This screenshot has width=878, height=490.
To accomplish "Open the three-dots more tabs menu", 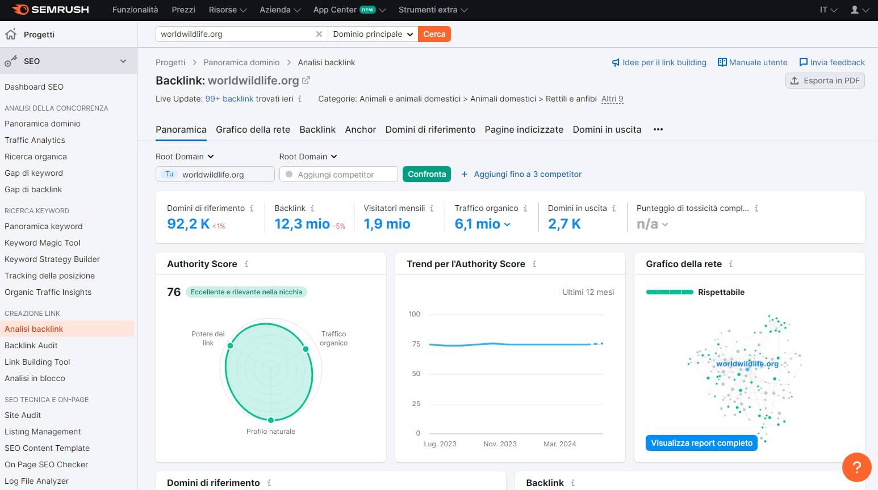I will click(x=658, y=129).
